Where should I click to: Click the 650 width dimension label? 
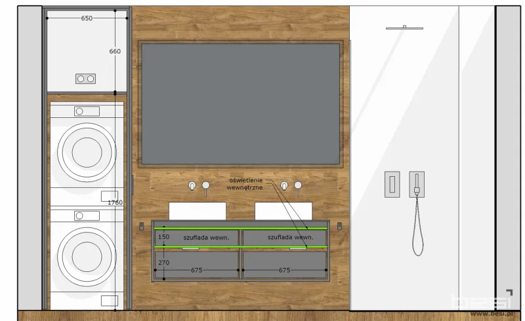87,18
